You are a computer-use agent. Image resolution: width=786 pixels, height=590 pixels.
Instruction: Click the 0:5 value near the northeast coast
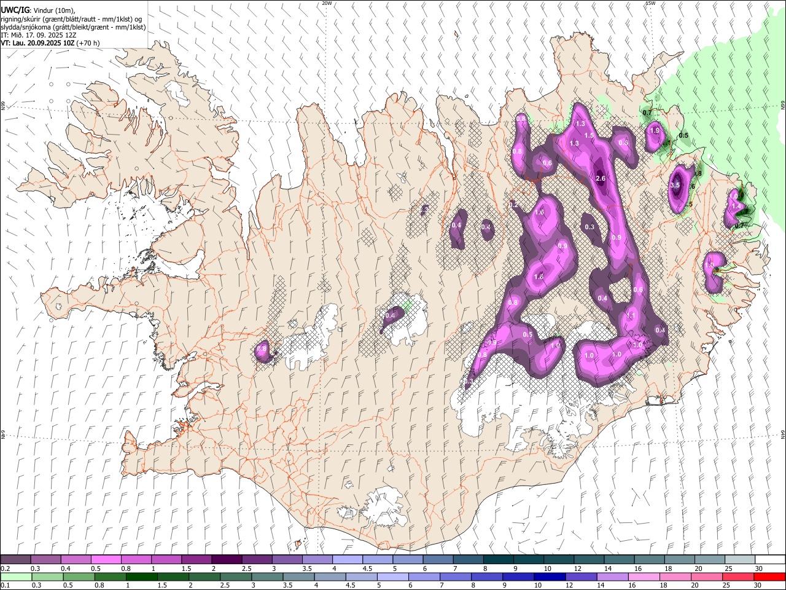pyautogui.click(x=683, y=135)
